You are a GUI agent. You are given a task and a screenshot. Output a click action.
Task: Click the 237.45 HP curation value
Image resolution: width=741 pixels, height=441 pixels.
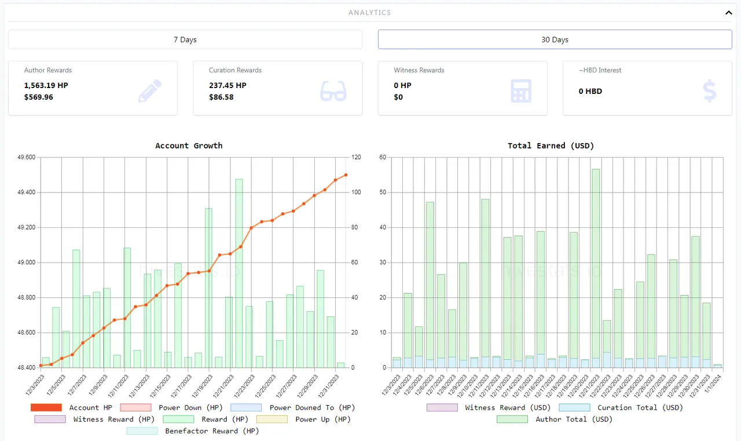pyautogui.click(x=228, y=85)
